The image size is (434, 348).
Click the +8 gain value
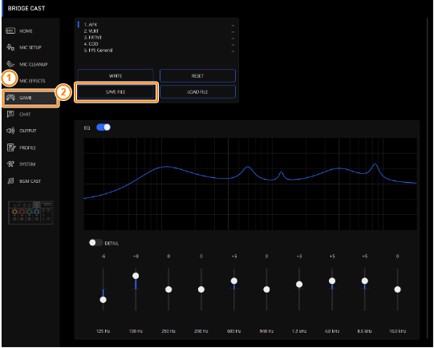click(x=136, y=257)
